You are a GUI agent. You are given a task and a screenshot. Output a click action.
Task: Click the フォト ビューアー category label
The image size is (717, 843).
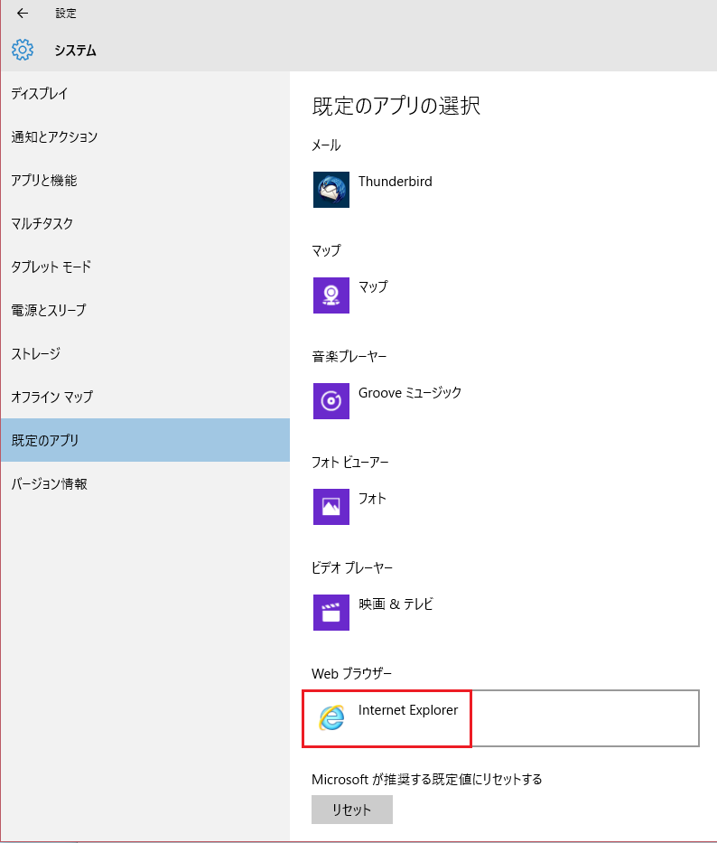click(x=349, y=463)
